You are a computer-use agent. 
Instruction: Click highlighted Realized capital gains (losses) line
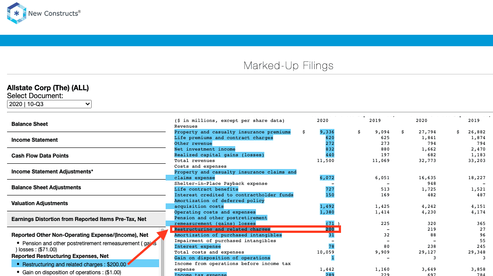click(219, 155)
